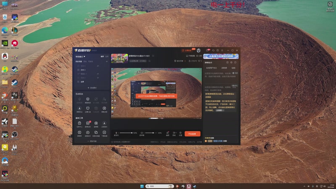336x189 pixels.
Task: Click the 添加素材 add source button
Action: pos(92,88)
